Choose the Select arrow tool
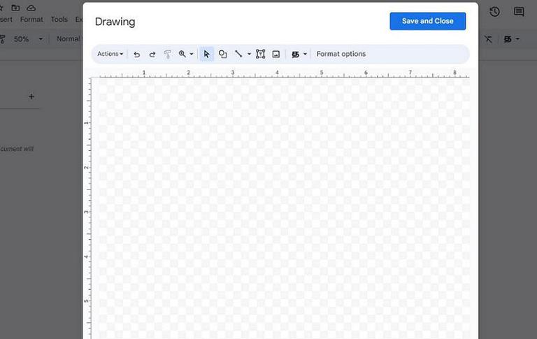The height and width of the screenshot is (339, 537). click(x=206, y=54)
